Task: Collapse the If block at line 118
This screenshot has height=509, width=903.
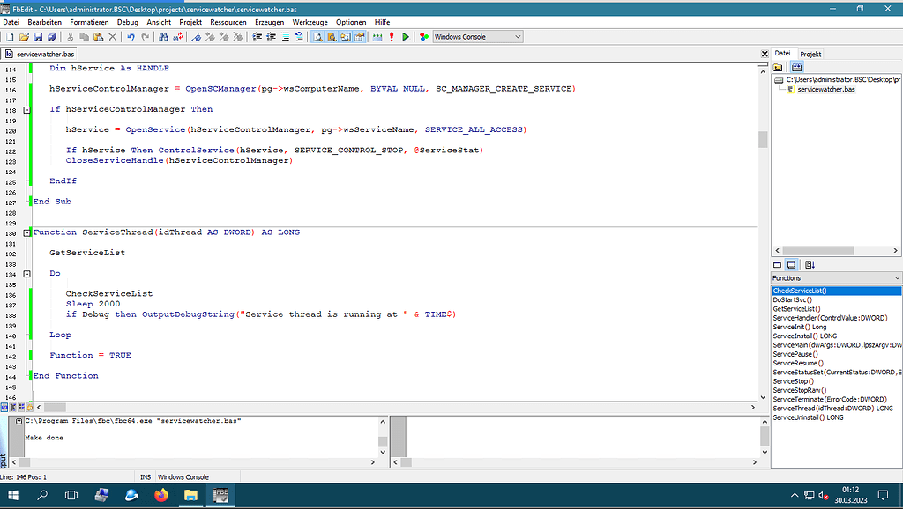Action: (25, 109)
